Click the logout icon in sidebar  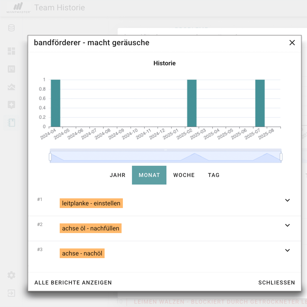coord(11,293)
